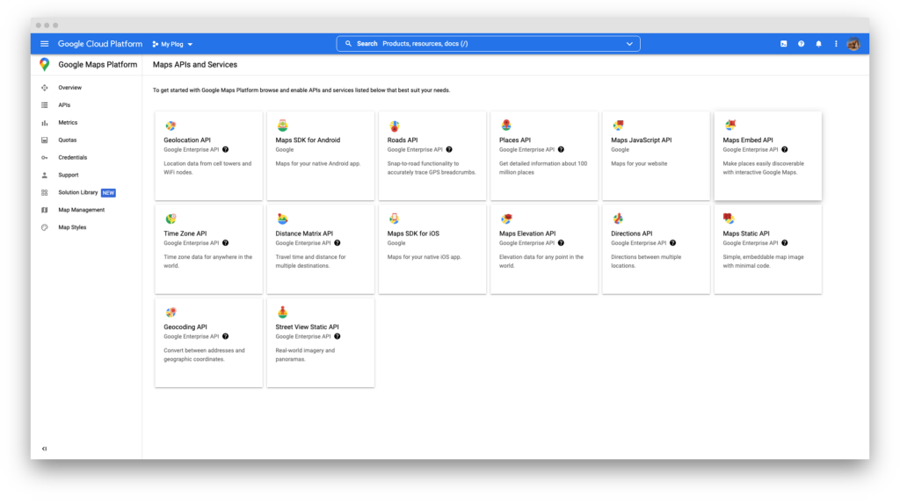The width and height of the screenshot is (900, 503).
Task: Open the user account avatar
Action: [x=853, y=44]
